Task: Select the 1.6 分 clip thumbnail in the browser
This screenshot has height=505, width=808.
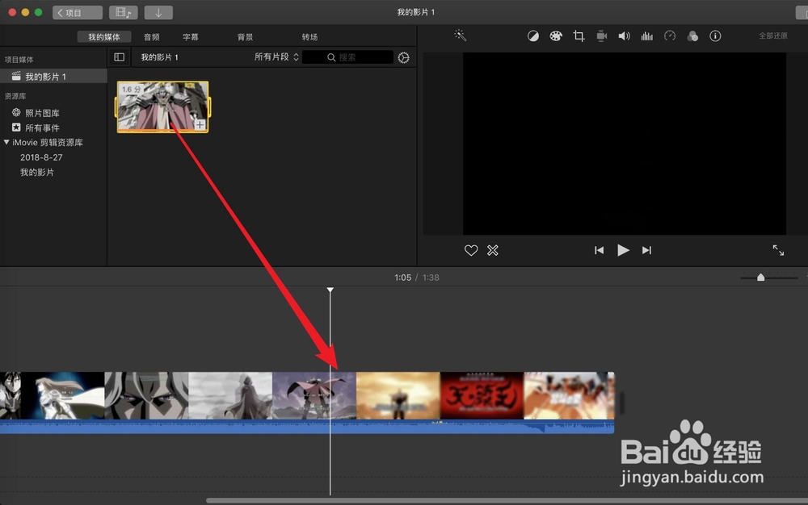Action: tap(162, 107)
